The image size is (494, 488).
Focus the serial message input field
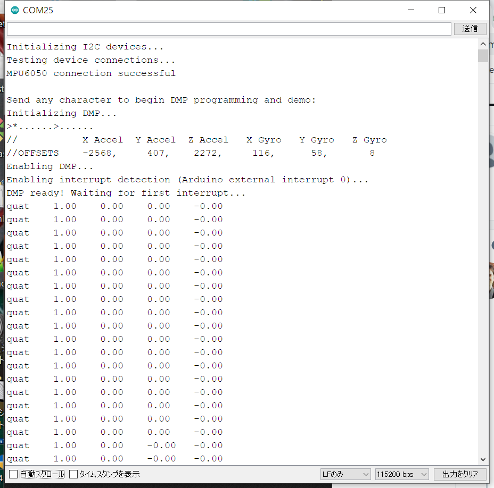(229, 29)
